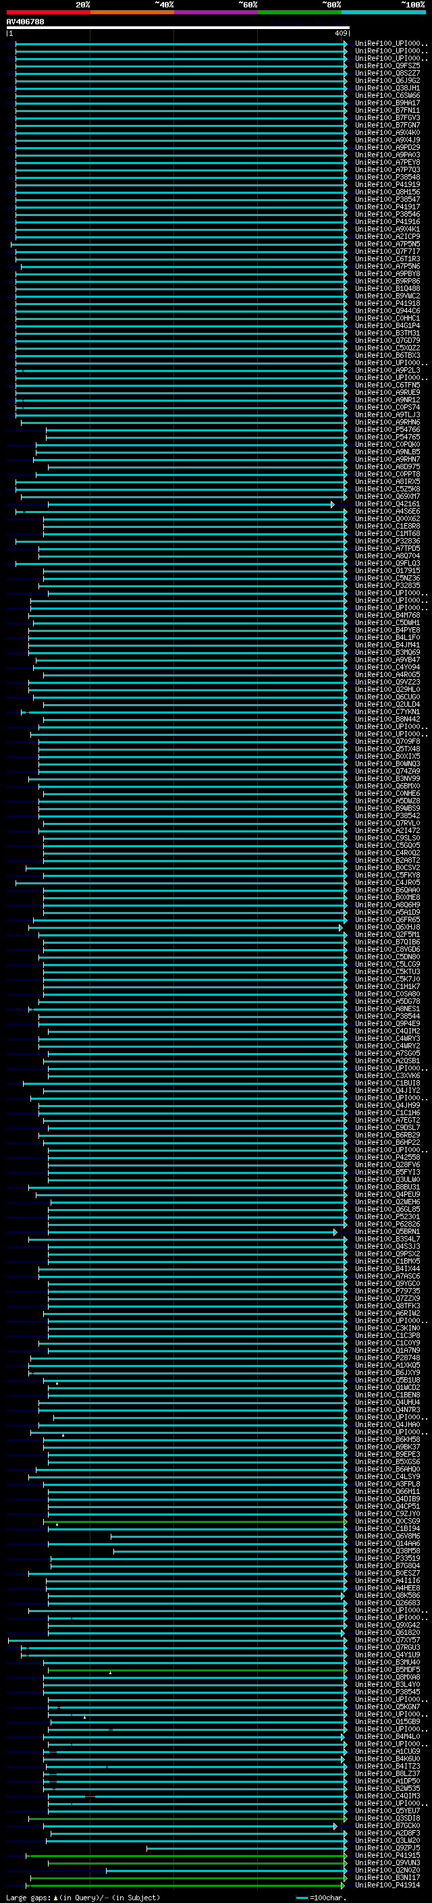Click label UniRef100_P28748

tap(387, 1358)
